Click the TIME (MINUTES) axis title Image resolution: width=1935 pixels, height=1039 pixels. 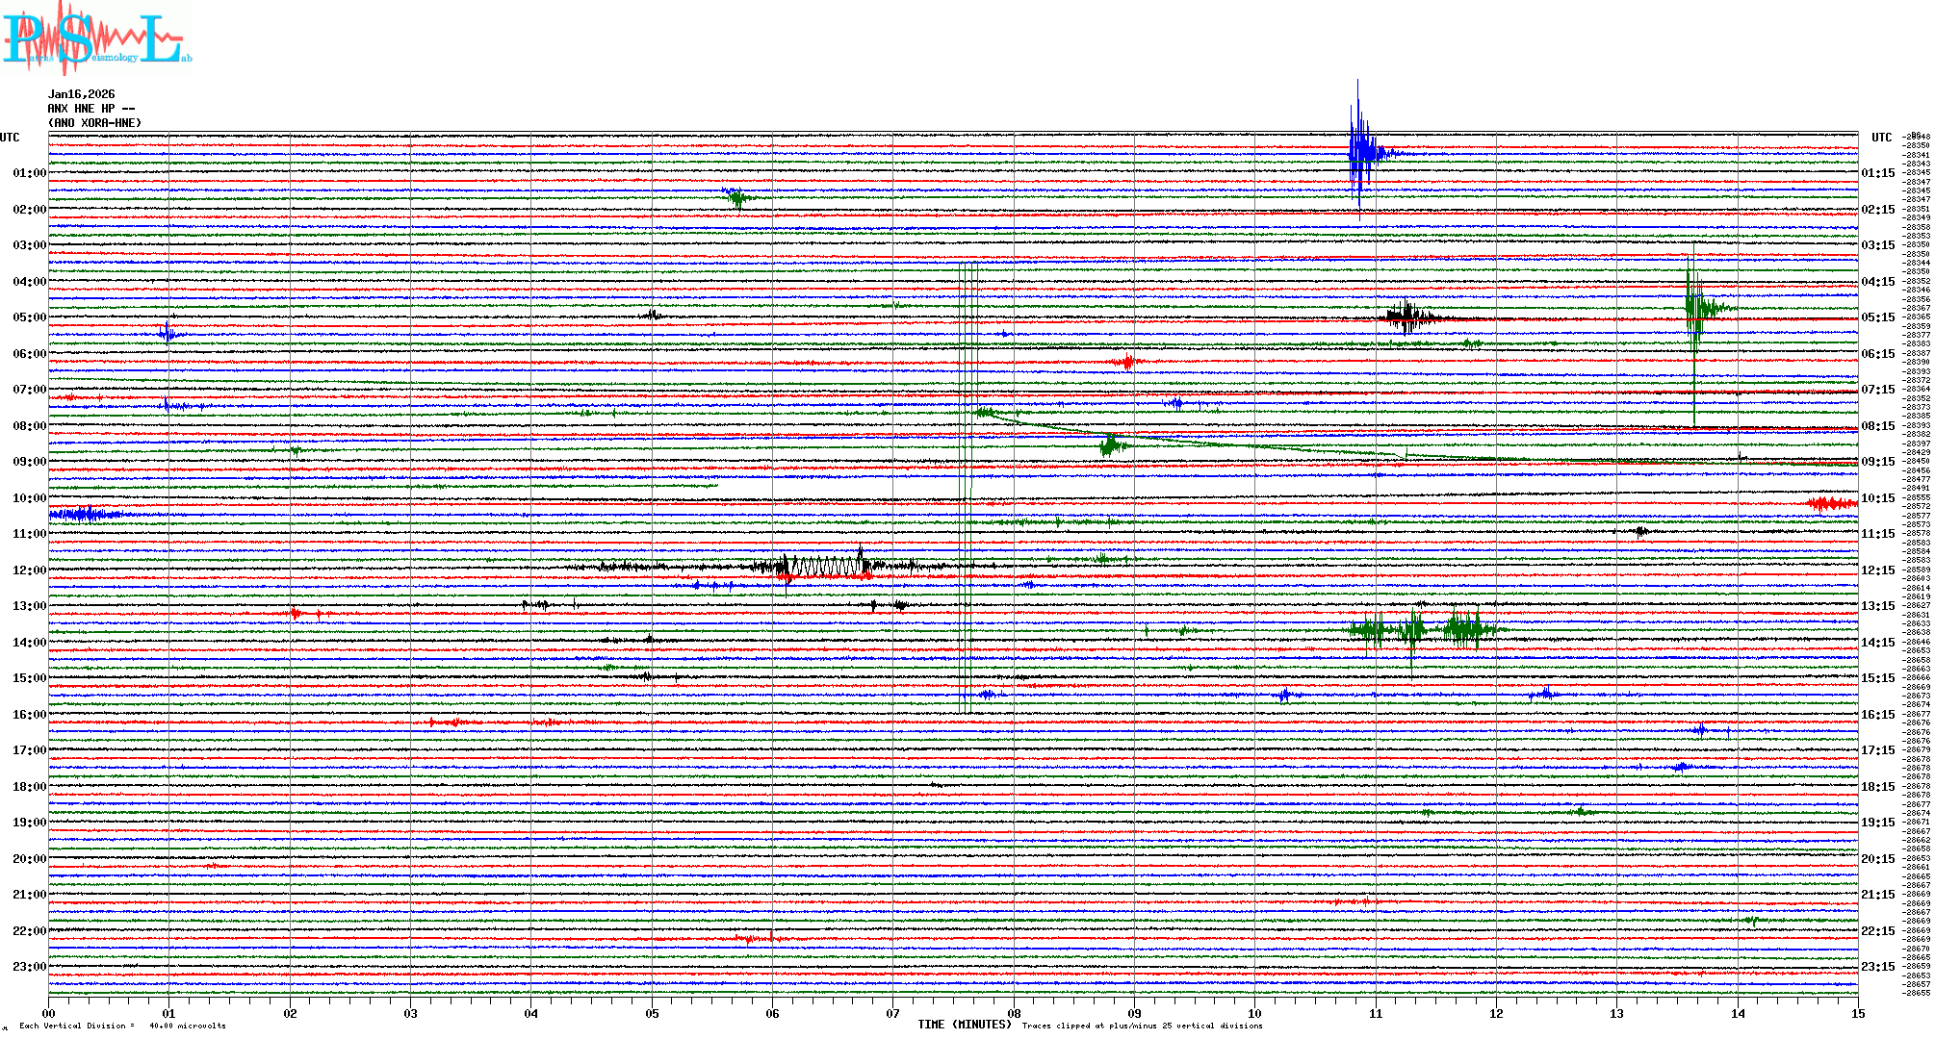pyautogui.click(x=965, y=1025)
